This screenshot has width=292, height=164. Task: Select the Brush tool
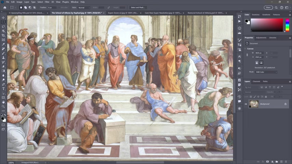pyautogui.click(x=3, y=53)
